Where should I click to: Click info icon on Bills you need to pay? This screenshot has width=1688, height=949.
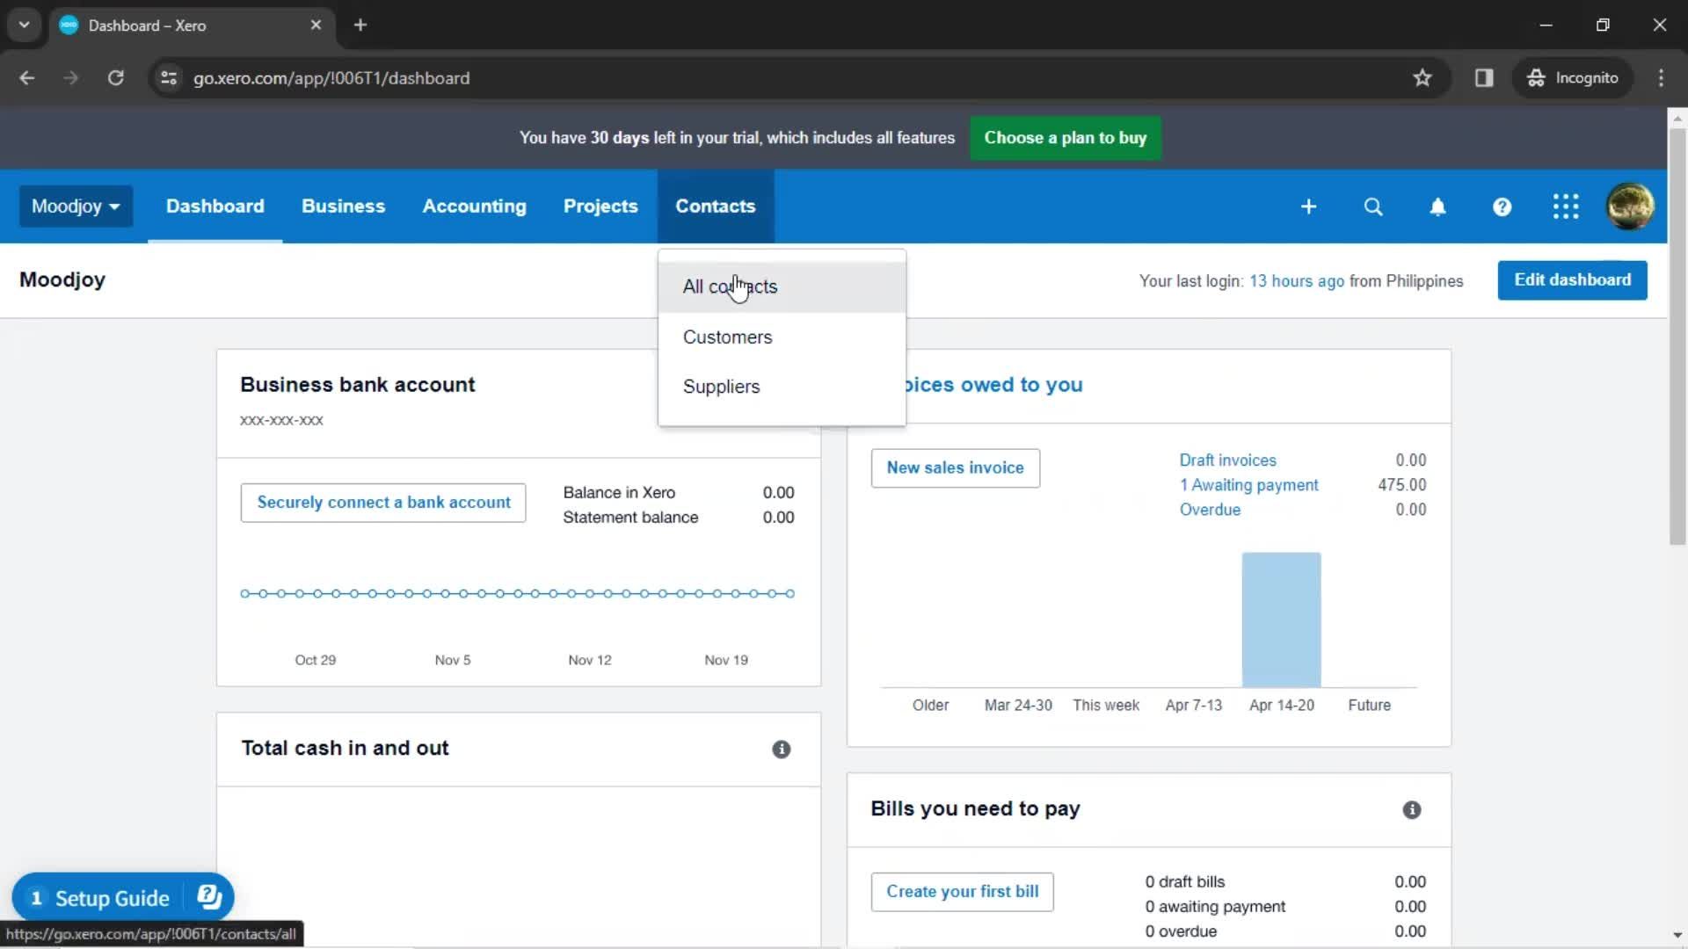tap(1411, 810)
